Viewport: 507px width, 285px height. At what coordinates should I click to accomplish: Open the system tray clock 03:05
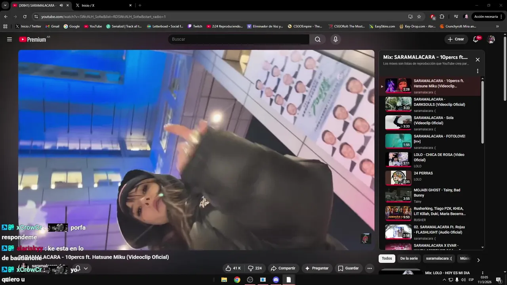tap(484, 279)
